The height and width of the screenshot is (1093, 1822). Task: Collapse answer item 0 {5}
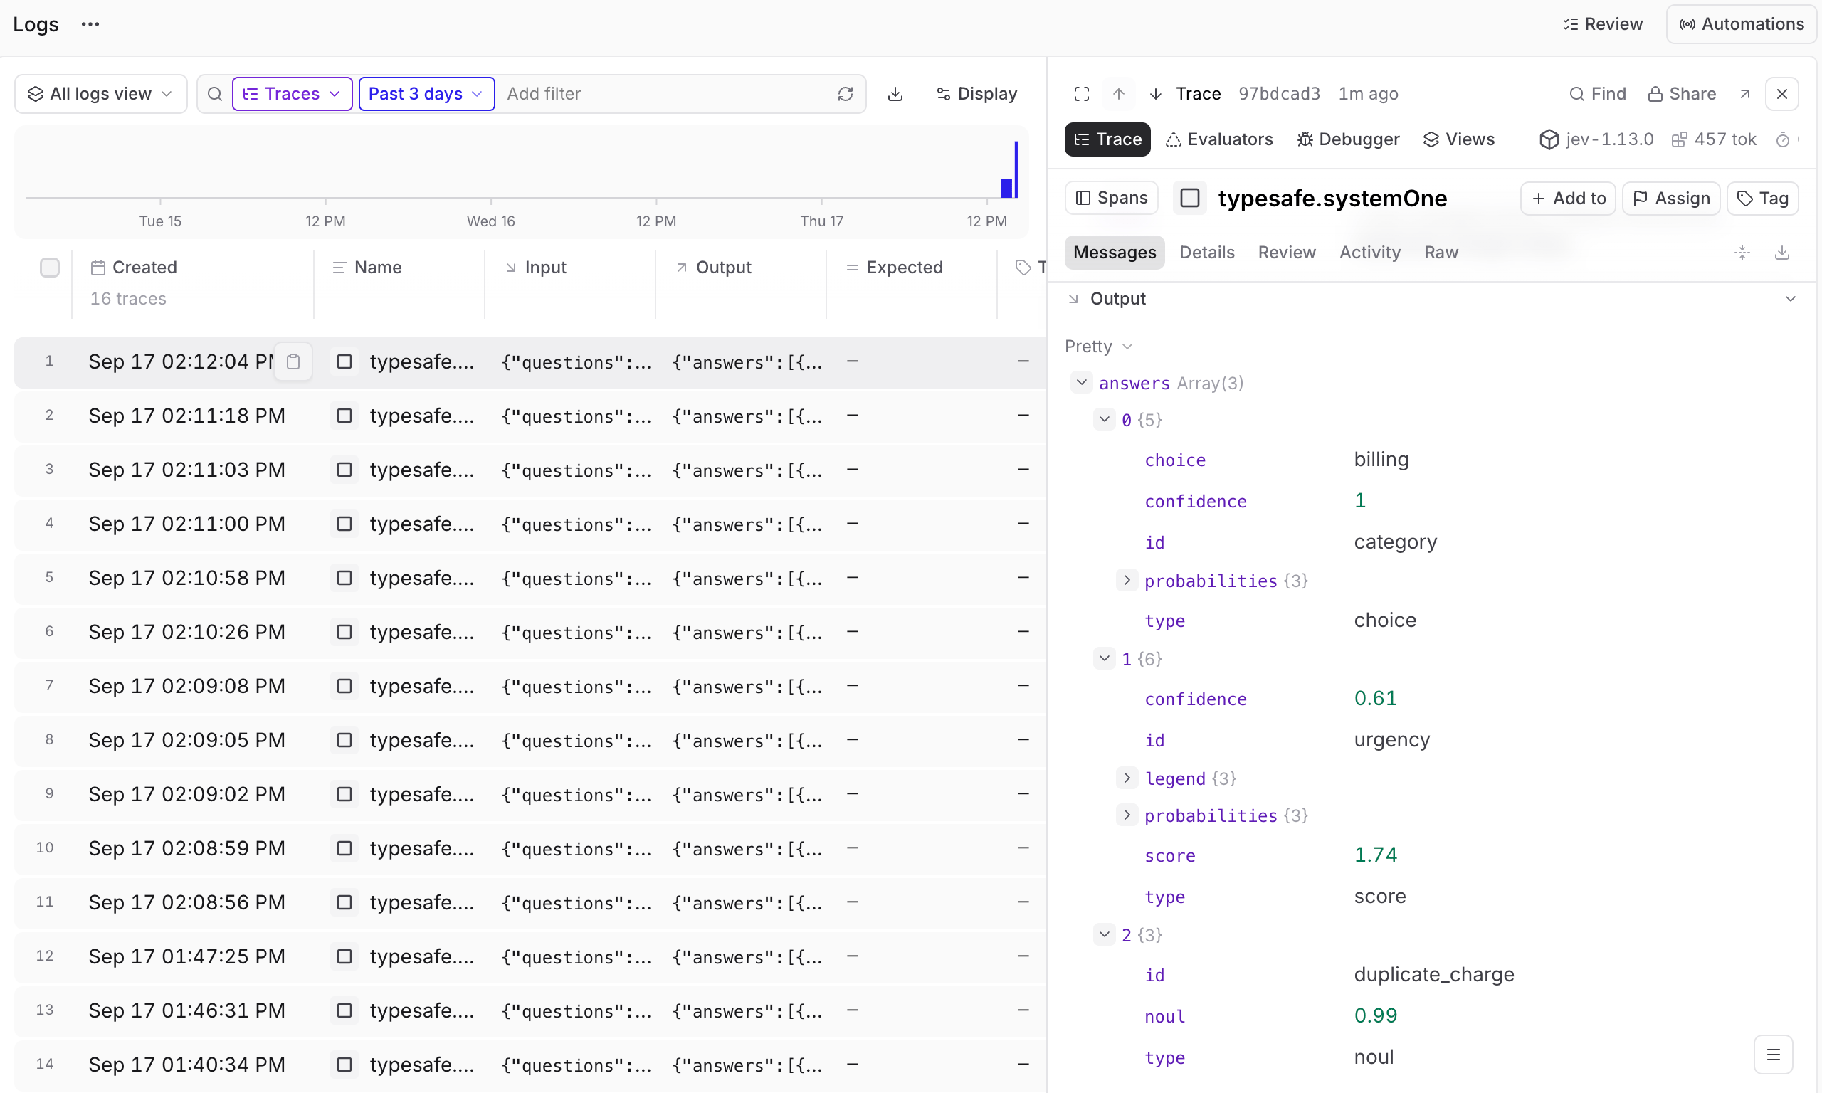click(x=1105, y=420)
